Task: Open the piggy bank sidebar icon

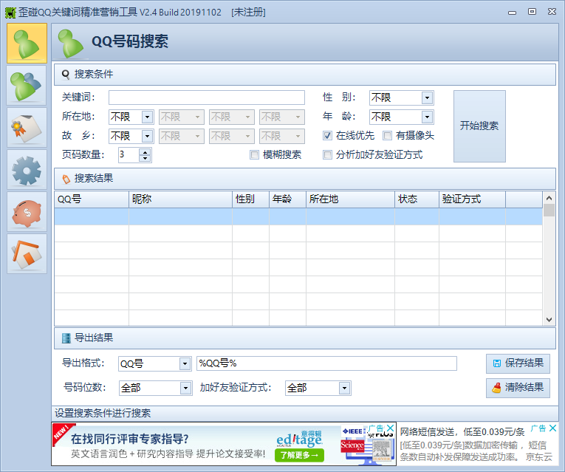Action: (x=27, y=212)
